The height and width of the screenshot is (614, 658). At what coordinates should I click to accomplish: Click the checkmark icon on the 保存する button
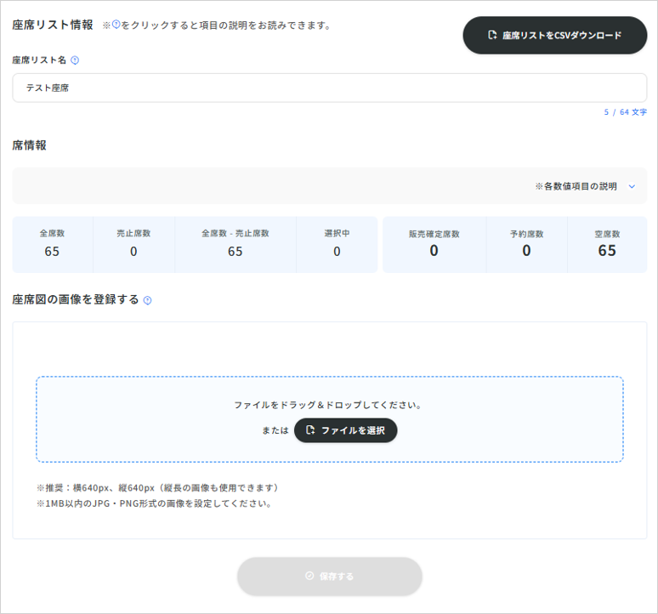point(309,577)
